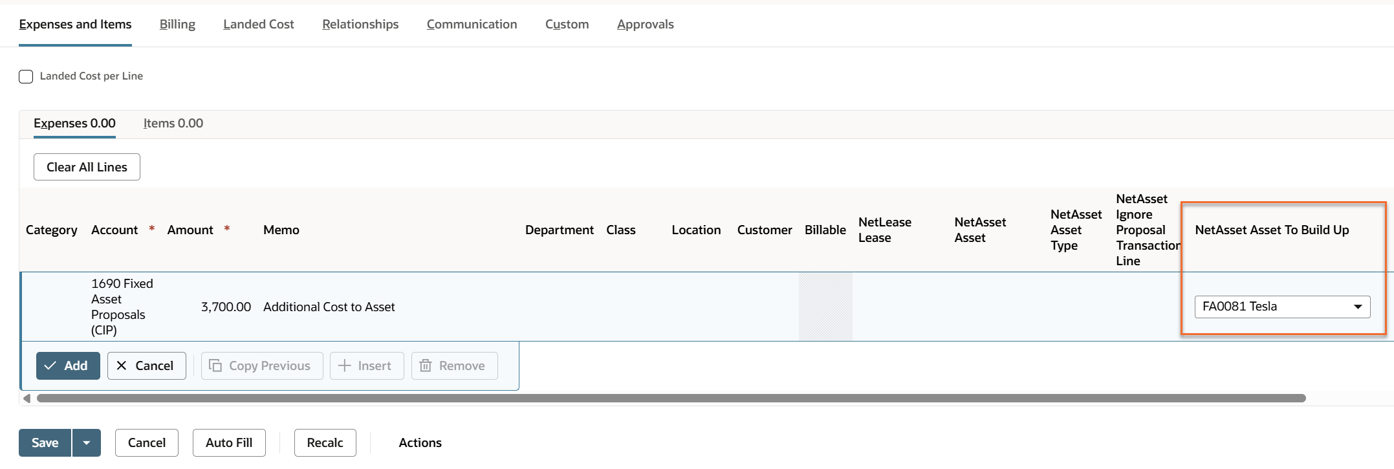Switch to the Billing tab

[x=177, y=25]
